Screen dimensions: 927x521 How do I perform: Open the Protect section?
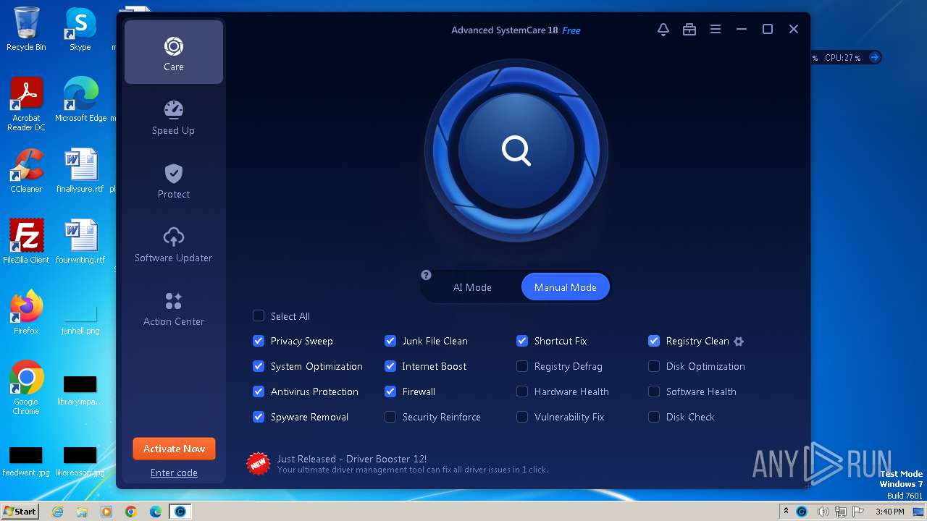click(174, 181)
